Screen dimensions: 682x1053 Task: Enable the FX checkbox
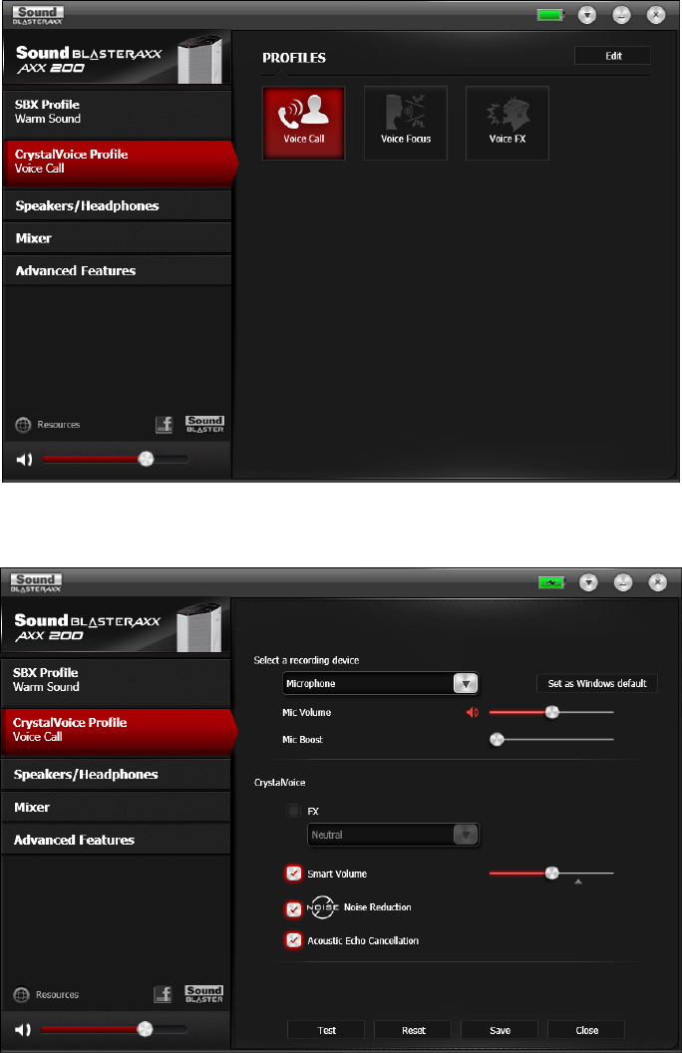tap(293, 811)
